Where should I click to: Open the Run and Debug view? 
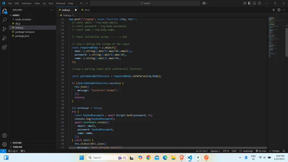click(4, 38)
